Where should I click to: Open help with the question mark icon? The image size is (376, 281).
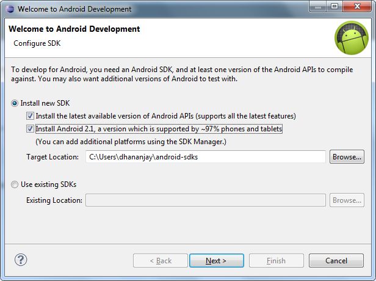click(21, 260)
